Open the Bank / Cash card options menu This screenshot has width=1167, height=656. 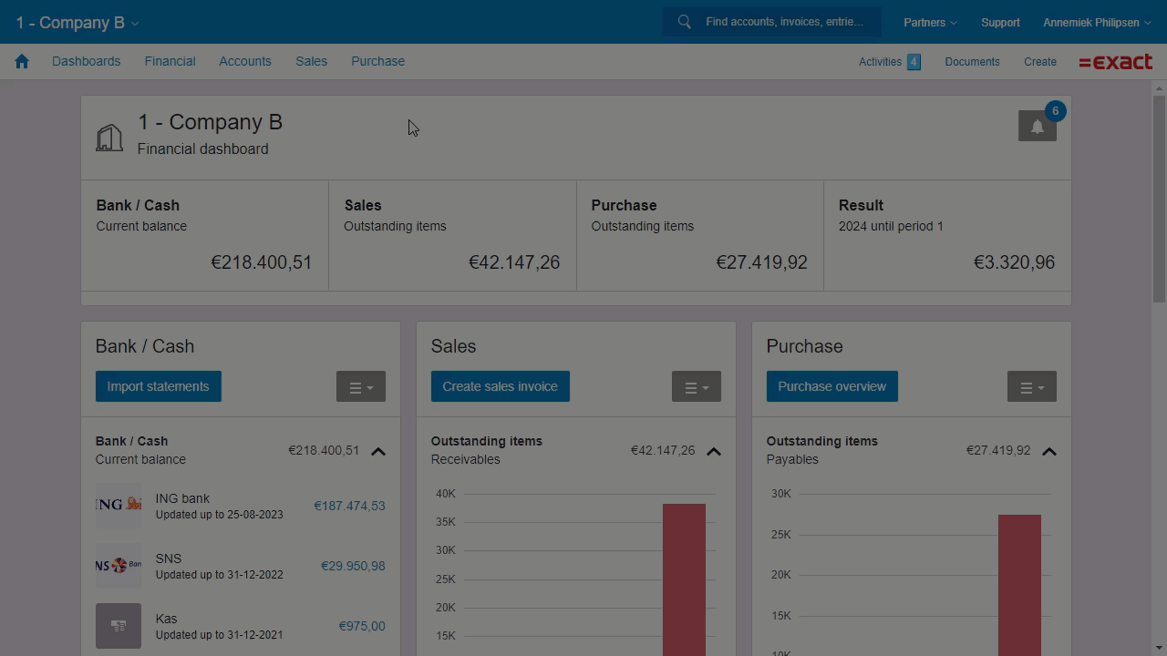360,386
